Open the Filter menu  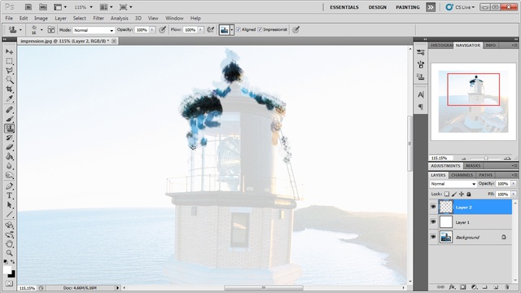pyautogui.click(x=99, y=18)
